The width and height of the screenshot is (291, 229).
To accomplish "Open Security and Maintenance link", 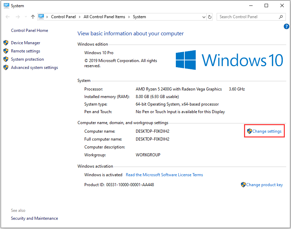I will click(x=34, y=218).
